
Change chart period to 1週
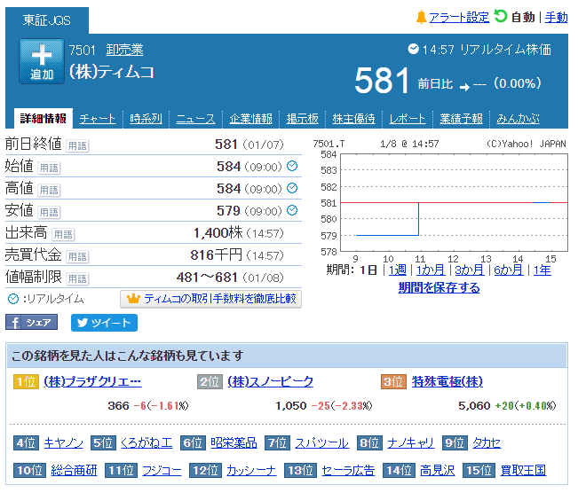click(x=398, y=270)
